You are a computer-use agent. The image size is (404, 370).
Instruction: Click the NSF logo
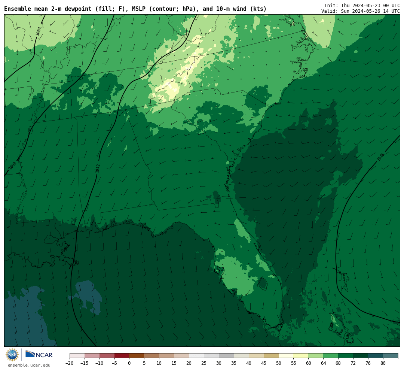tap(12, 355)
